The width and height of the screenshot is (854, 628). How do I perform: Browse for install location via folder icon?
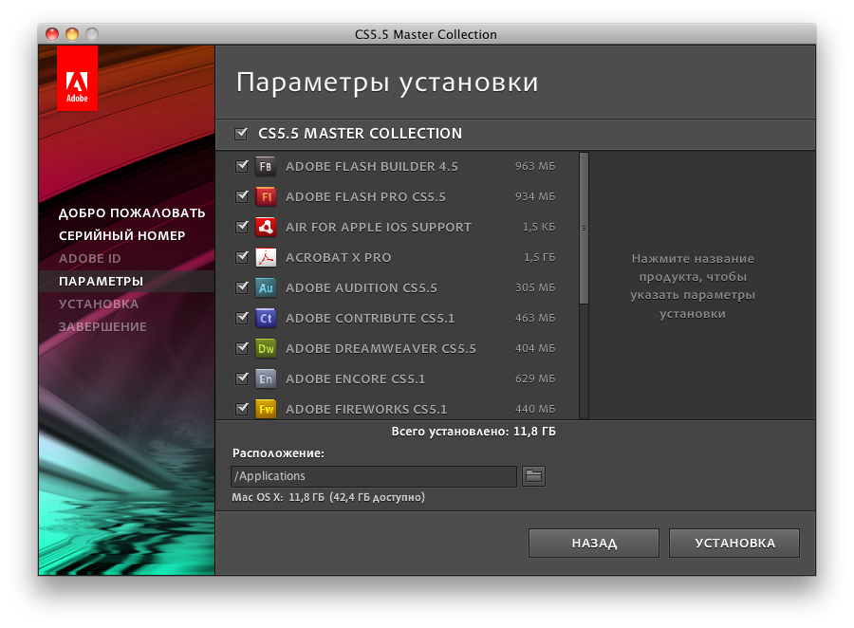pos(533,476)
